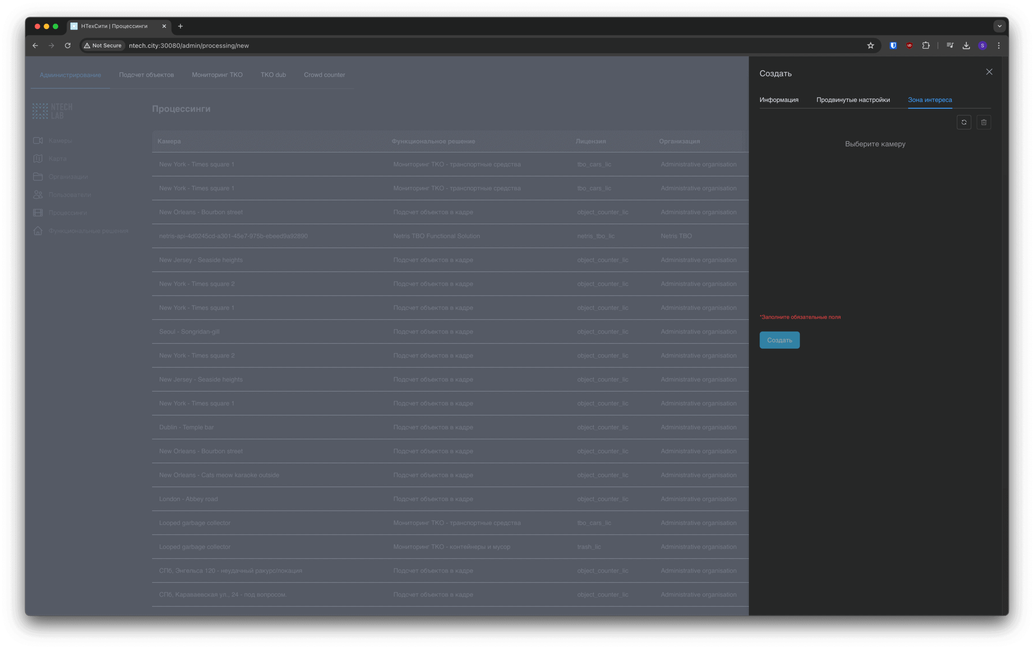This screenshot has height=649, width=1034.
Task: Close the Создать side panel
Action: coord(989,72)
